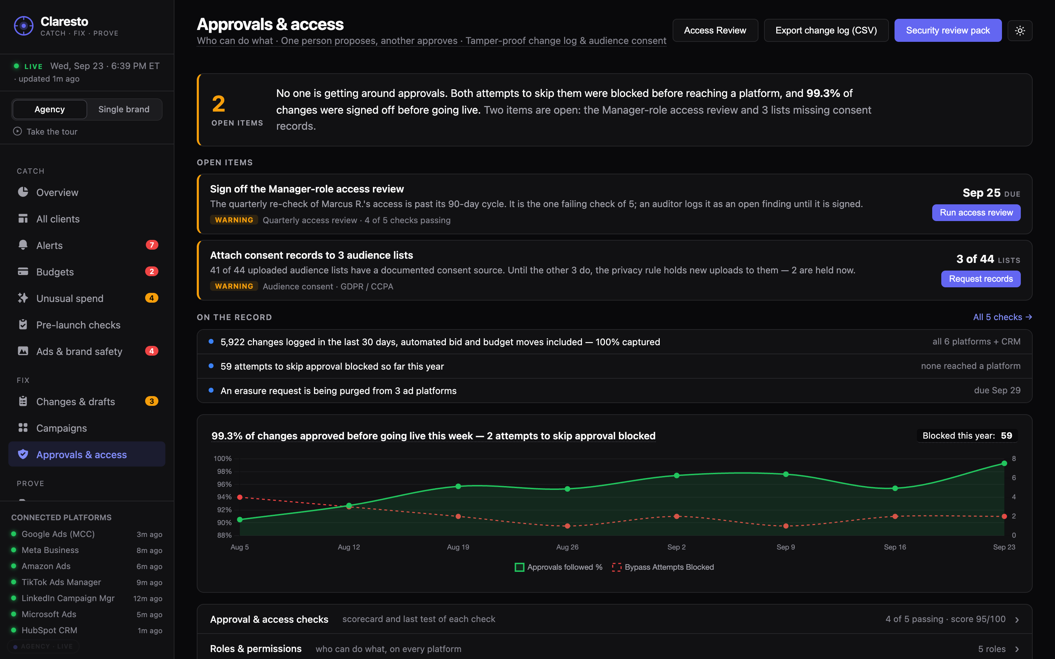Screen dimensions: 1055x659
Task: Switch to Agency view
Action: (x=50, y=109)
